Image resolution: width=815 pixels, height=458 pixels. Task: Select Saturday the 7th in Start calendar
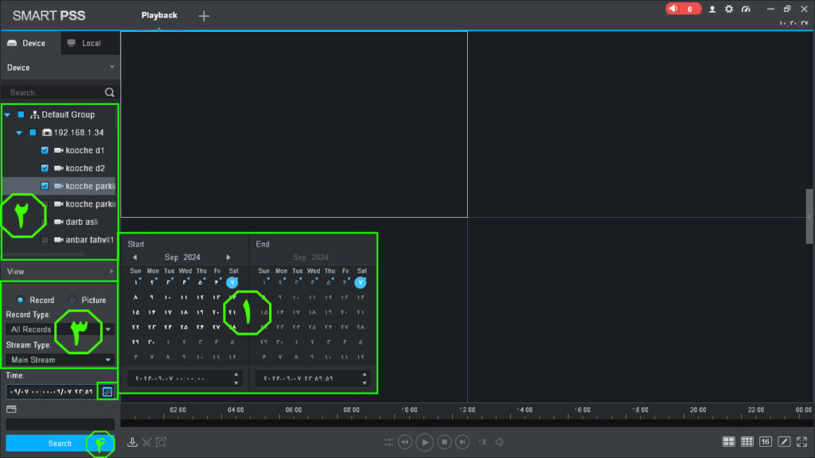pos(232,282)
